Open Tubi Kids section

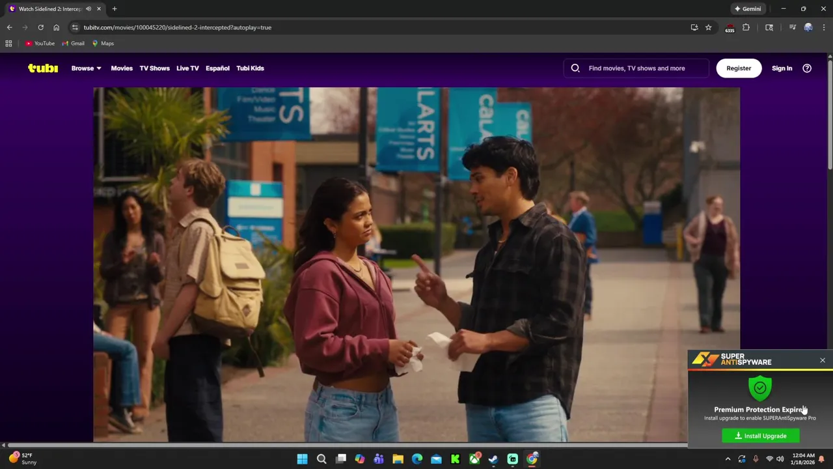pos(250,68)
